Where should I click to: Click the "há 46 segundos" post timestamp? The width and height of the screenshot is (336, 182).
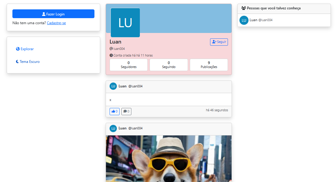click(x=217, y=110)
